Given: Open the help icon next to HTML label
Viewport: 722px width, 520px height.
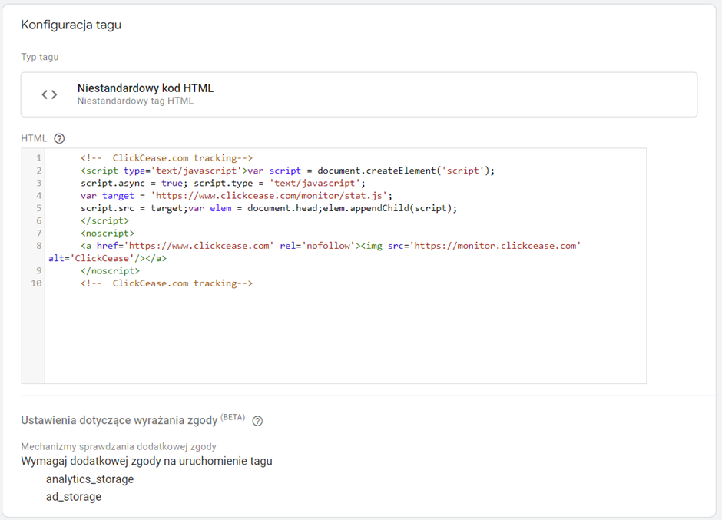Looking at the screenshot, I should pyautogui.click(x=59, y=138).
